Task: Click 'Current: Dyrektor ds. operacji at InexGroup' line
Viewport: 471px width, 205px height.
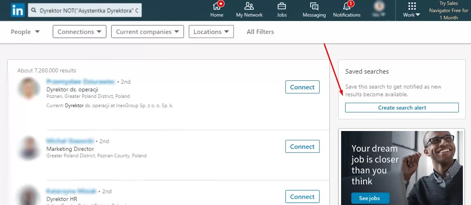Action: pyautogui.click(x=110, y=106)
